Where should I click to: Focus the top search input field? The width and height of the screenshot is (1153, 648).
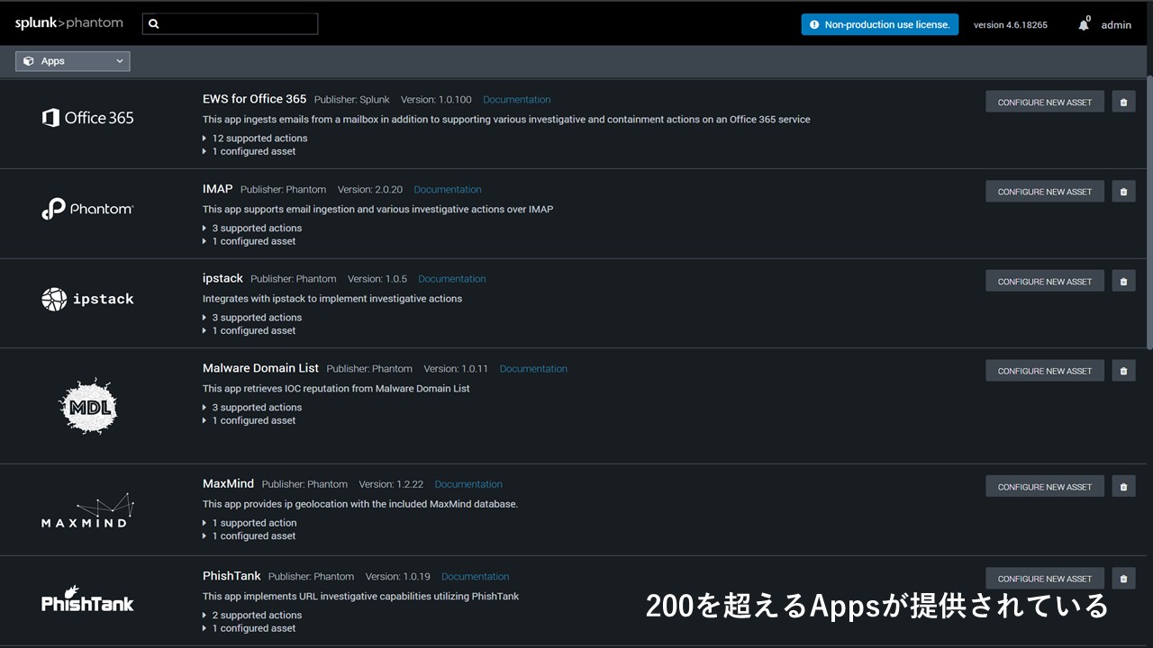[230, 24]
